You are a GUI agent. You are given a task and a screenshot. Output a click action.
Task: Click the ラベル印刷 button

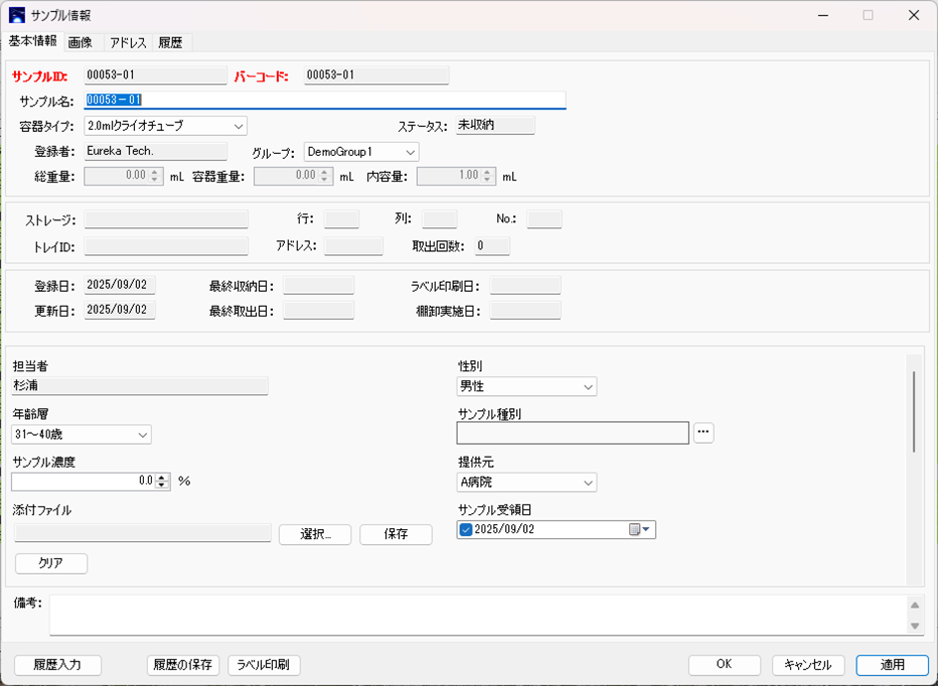pos(264,665)
